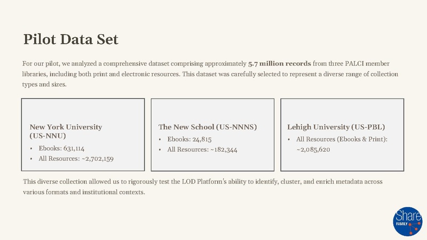Viewport: 427px width, 240px height.
Task: Click the New York University (US-NNU) heading
Action: coord(66,131)
